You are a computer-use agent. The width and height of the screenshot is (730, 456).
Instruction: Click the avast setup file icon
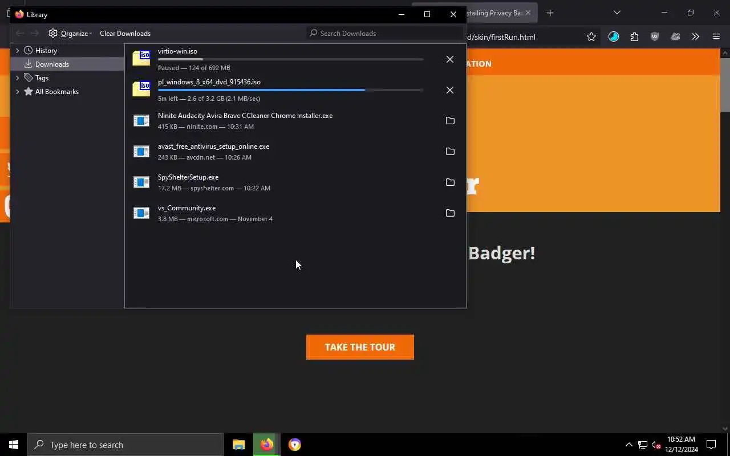141,152
